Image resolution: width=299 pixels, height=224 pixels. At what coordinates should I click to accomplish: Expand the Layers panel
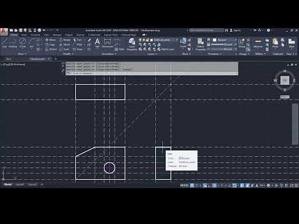point(152,54)
